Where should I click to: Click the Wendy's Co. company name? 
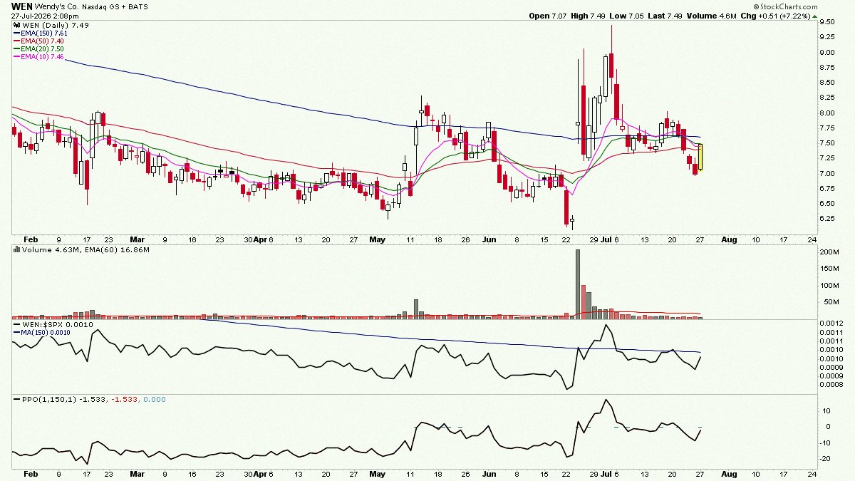(x=58, y=6)
